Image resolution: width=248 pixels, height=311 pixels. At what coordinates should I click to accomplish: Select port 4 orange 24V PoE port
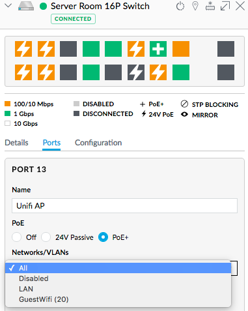click(x=46, y=72)
